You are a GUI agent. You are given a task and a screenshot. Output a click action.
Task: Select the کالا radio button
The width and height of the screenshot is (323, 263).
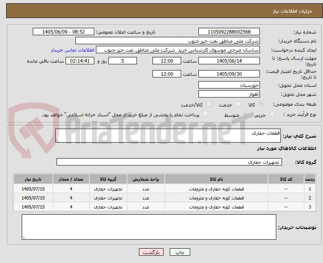tap(261, 104)
